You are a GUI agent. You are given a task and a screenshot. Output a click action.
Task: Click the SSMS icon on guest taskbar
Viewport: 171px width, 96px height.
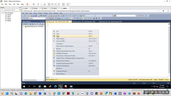[61, 86]
